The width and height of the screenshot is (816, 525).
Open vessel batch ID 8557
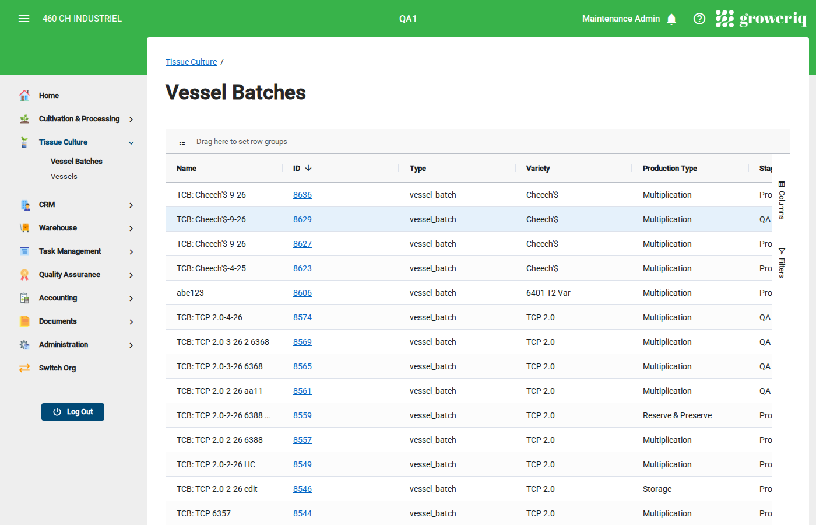[x=303, y=440]
